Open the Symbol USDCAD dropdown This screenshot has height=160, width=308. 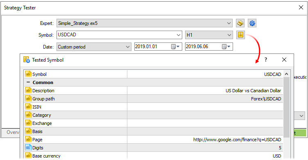pos(178,35)
